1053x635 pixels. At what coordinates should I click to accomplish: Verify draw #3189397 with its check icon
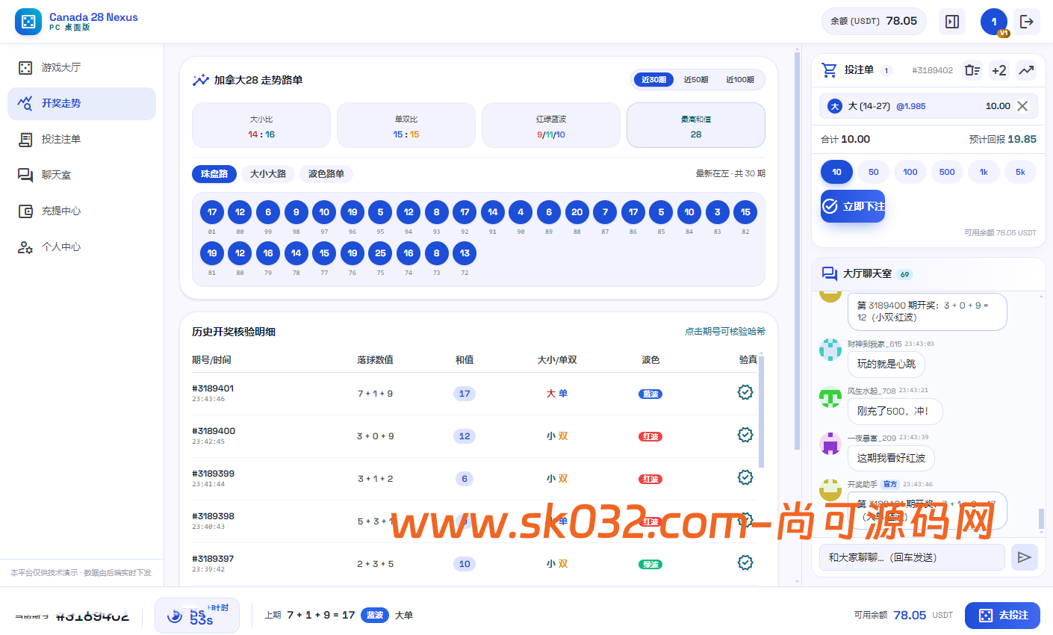(x=745, y=563)
